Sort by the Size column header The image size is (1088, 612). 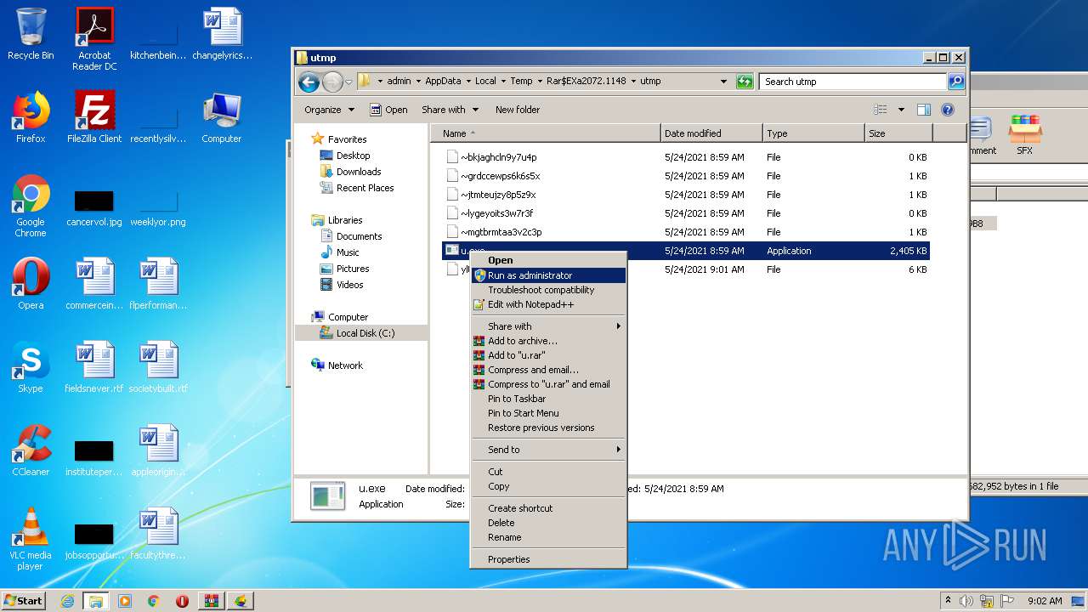[898, 133]
